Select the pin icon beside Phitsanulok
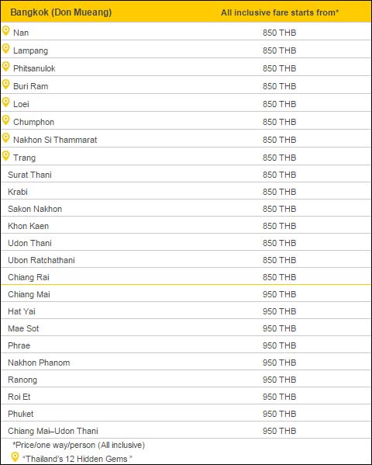This screenshot has height=465, width=372. pos(5,67)
